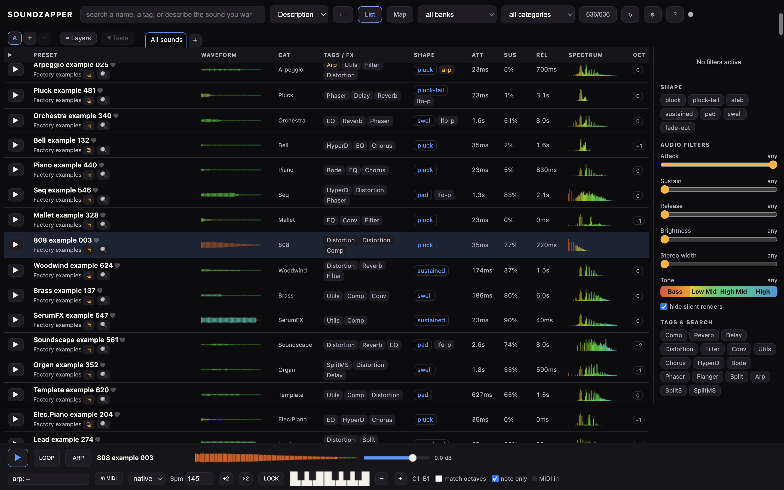The width and height of the screenshot is (784, 490).
Task: Play the Brass example 137 preset
Action: click(x=15, y=295)
